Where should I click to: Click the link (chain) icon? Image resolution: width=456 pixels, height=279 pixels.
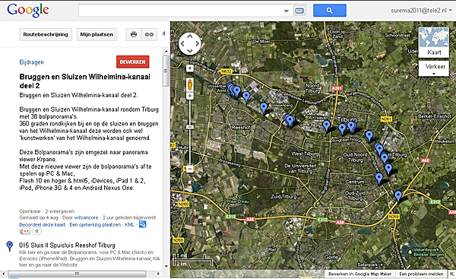[x=149, y=34]
